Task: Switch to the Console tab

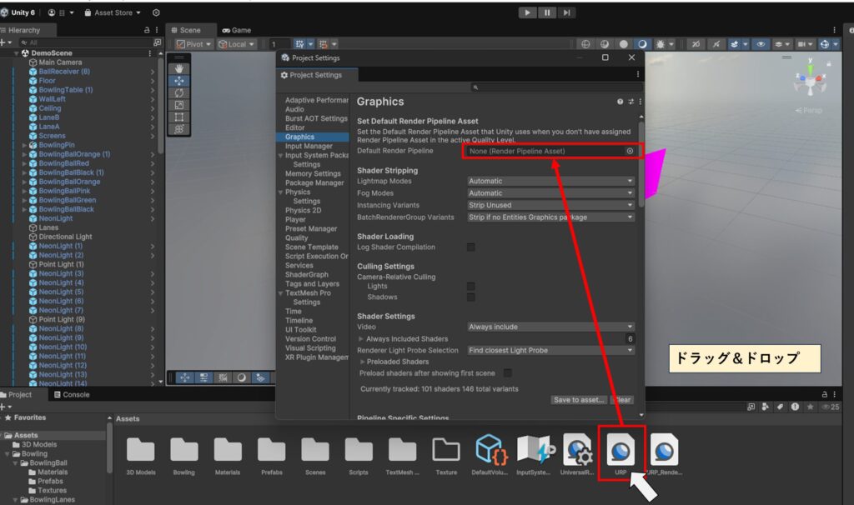Action: pyautogui.click(x=72, y=394)
